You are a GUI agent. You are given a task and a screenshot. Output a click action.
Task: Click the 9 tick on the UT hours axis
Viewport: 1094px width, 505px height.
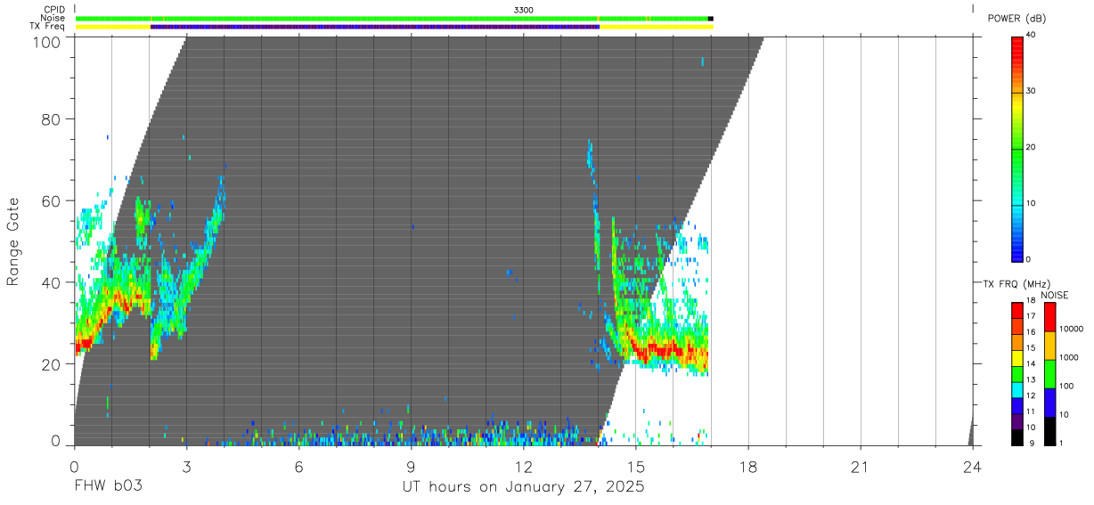(411, 466)
